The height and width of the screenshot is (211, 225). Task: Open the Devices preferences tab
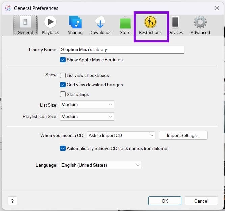tap(175, 25)
